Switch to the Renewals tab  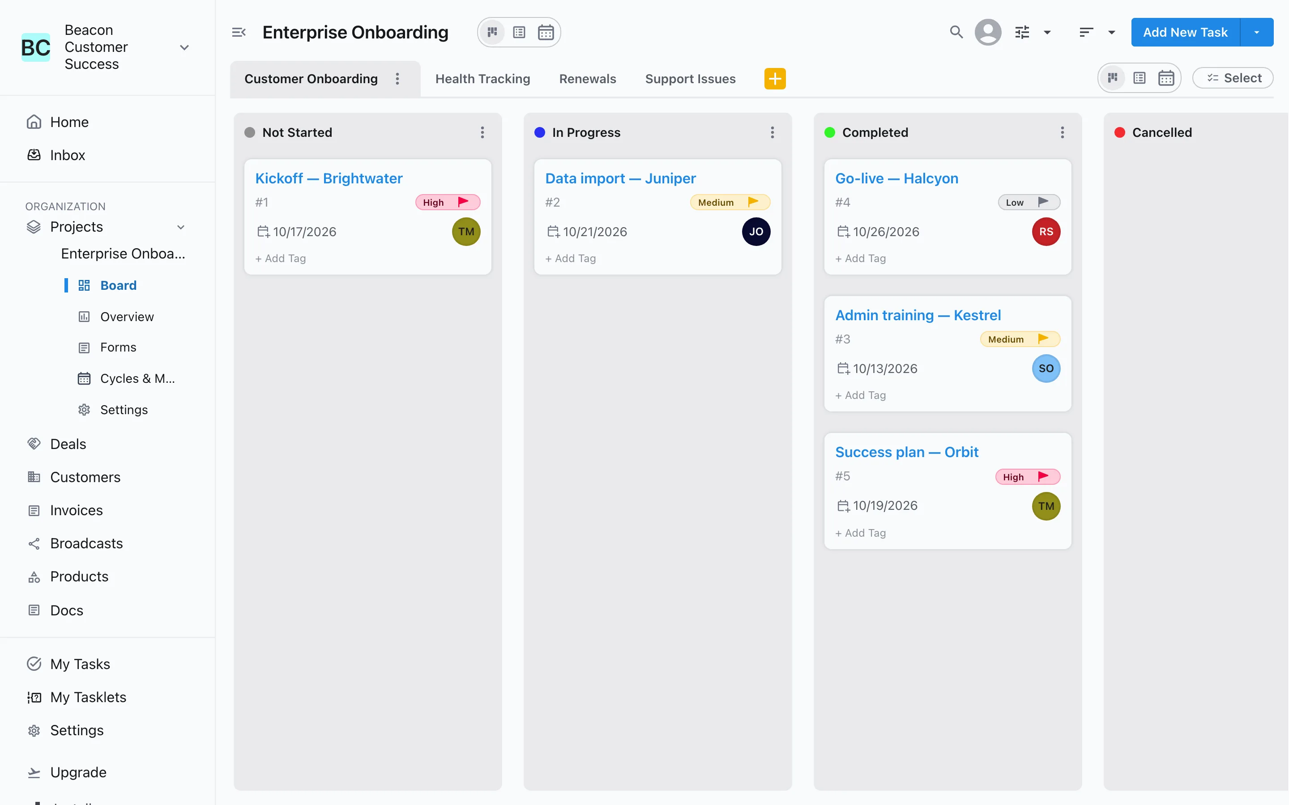point(588,79)
